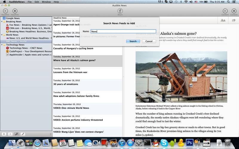Open the Edit menu
The height and width of the screenshot is (149, 239).
point(37,2)
